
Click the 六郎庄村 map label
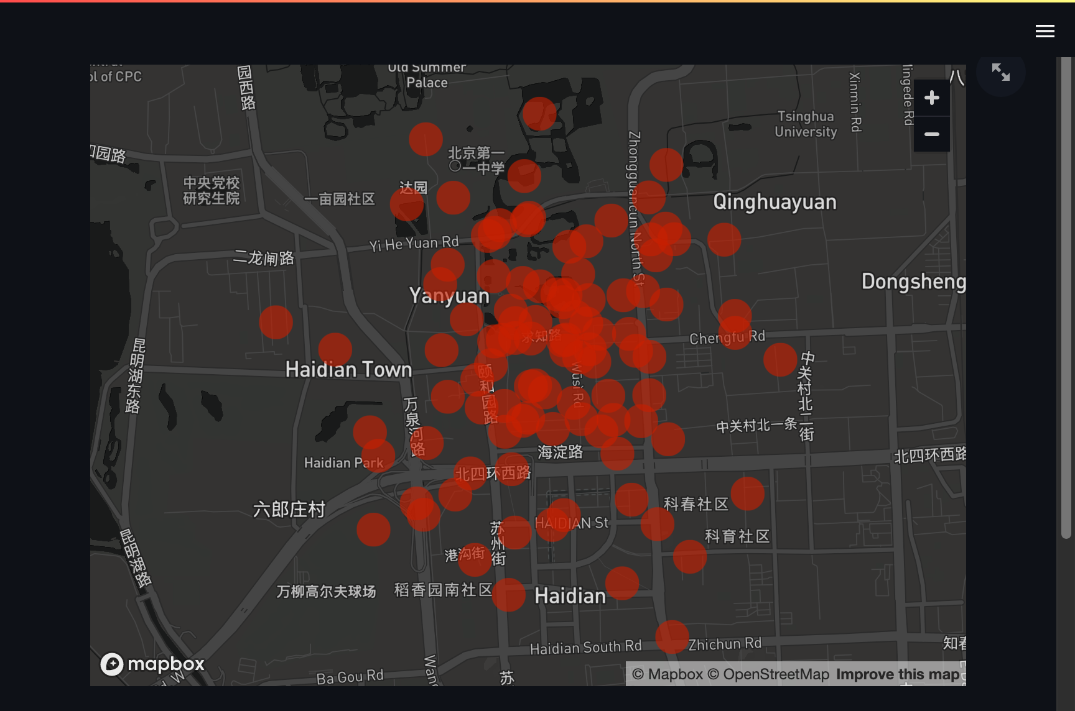[289, 510]
